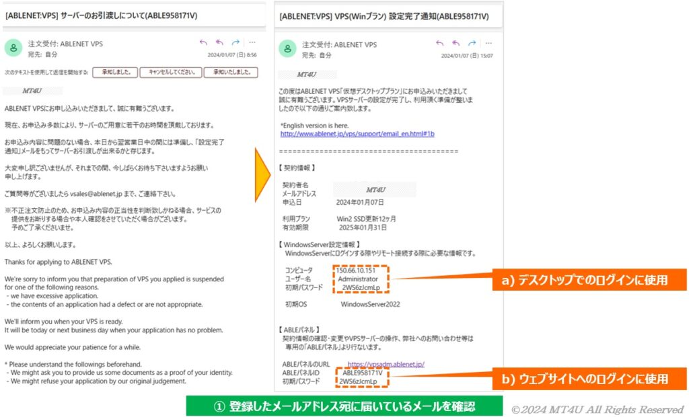The width and height of the screenshot is (689, 417).
Task: Click forward icon in left email
Action: point(235,42)
